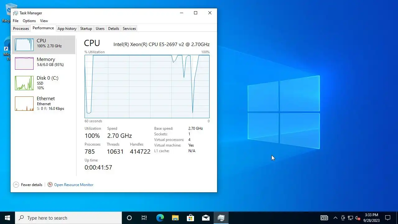This screenshot has height=224, width=398.
Task: Switch to the App history tab
Action: point(67,29)
